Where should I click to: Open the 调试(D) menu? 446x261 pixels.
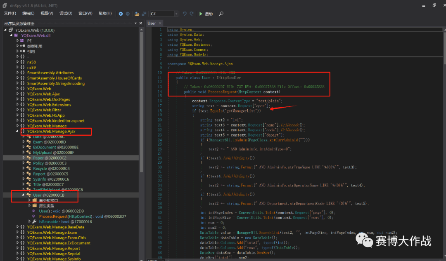(66, 14)
